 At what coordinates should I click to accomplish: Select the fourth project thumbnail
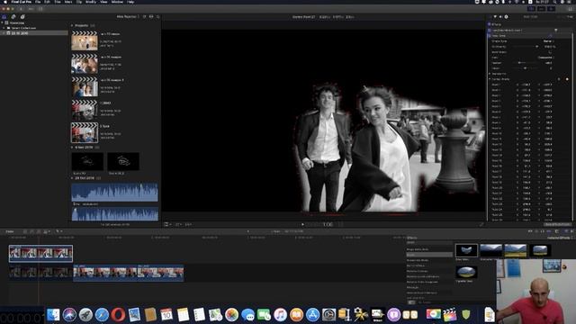(85, 110)
